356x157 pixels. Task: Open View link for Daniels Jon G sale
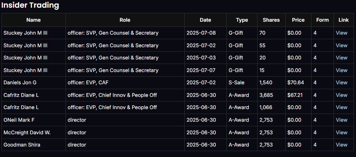341,83
